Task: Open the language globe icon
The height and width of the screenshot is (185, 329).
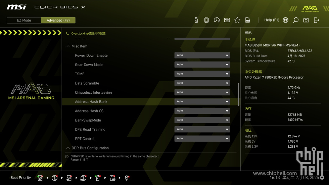Action: pos(285,20)
